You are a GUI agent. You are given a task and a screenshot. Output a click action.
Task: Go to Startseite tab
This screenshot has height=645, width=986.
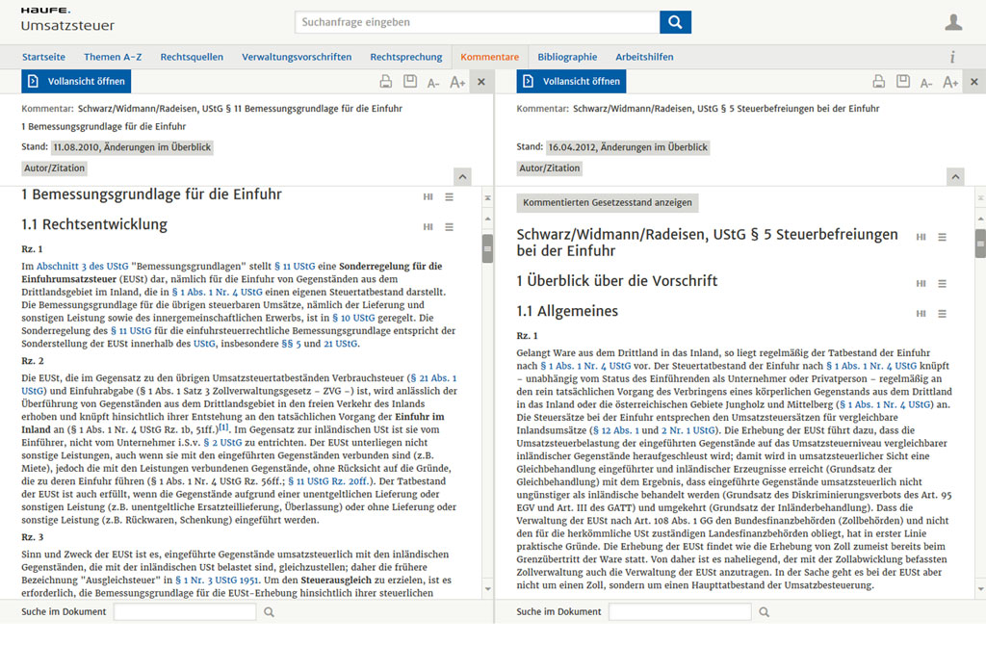(43, 57)
